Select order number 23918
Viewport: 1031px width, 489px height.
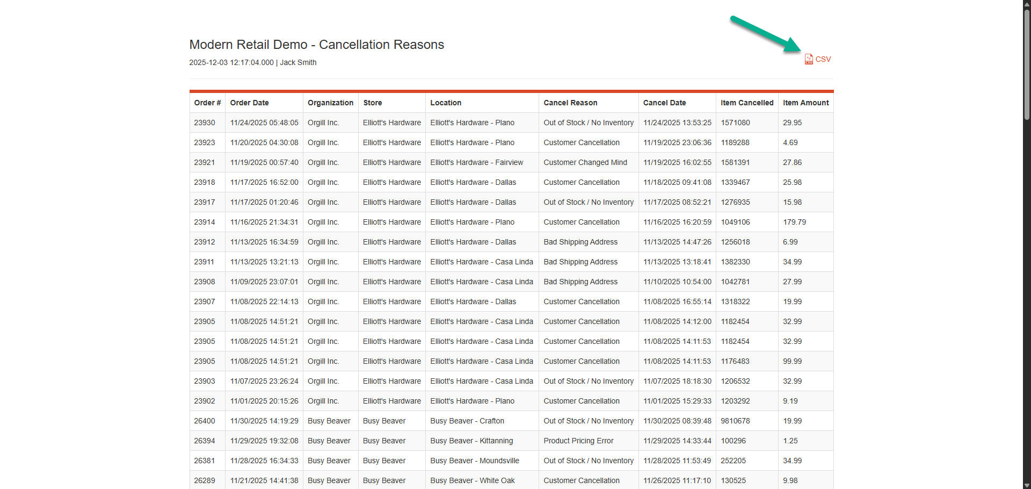coord(205,182)
